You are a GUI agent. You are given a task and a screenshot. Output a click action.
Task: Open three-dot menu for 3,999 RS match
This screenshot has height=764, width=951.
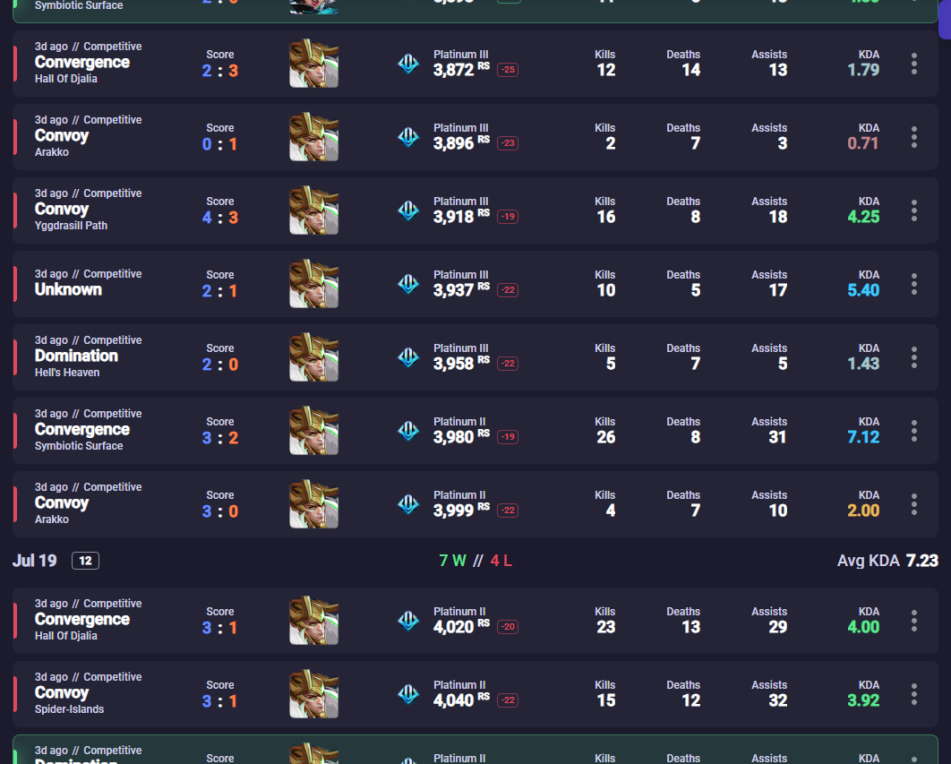click(x=914, y=504)
